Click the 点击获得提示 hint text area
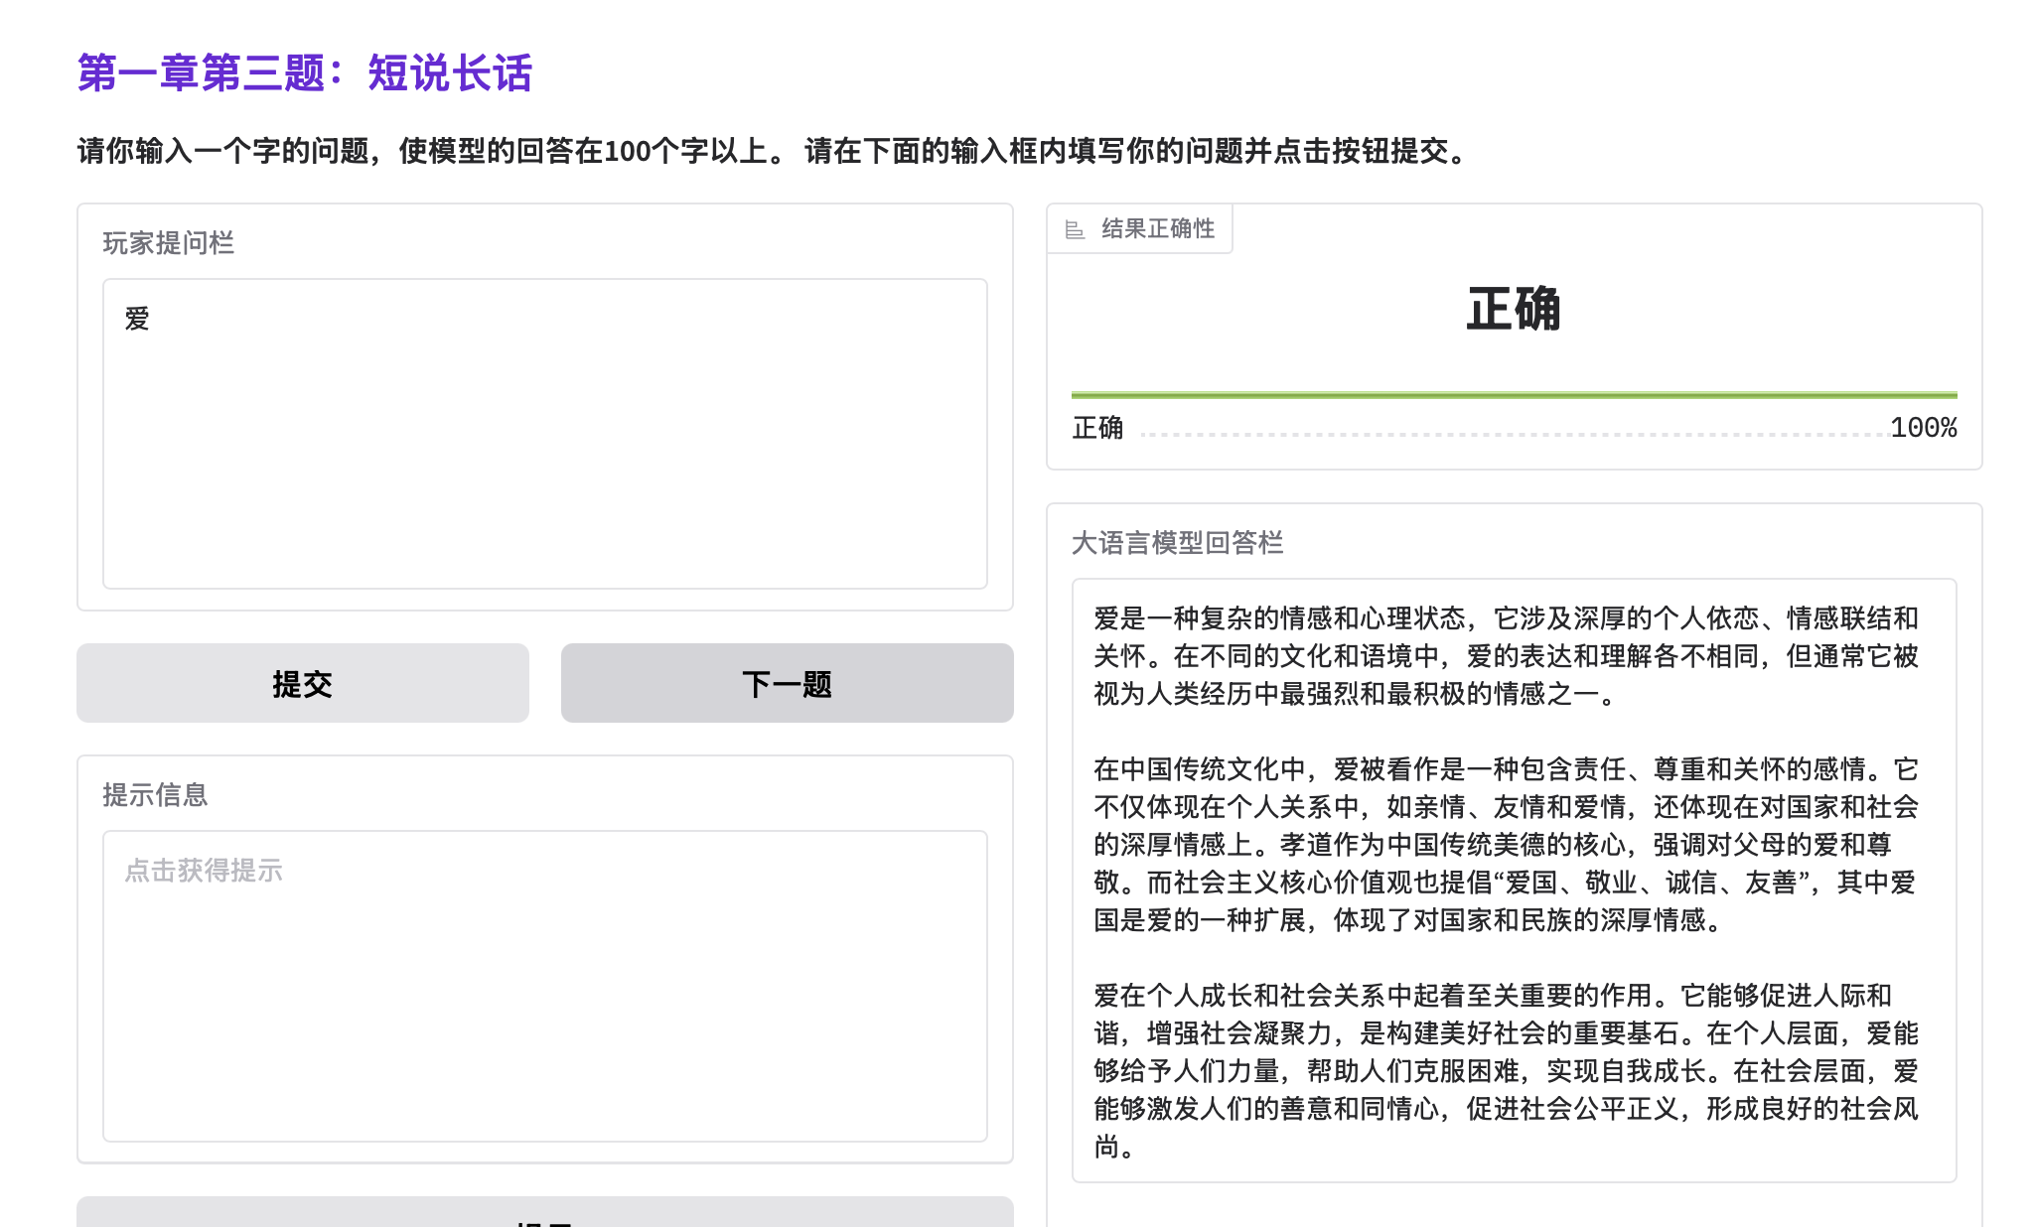 (x=544, y=985)
